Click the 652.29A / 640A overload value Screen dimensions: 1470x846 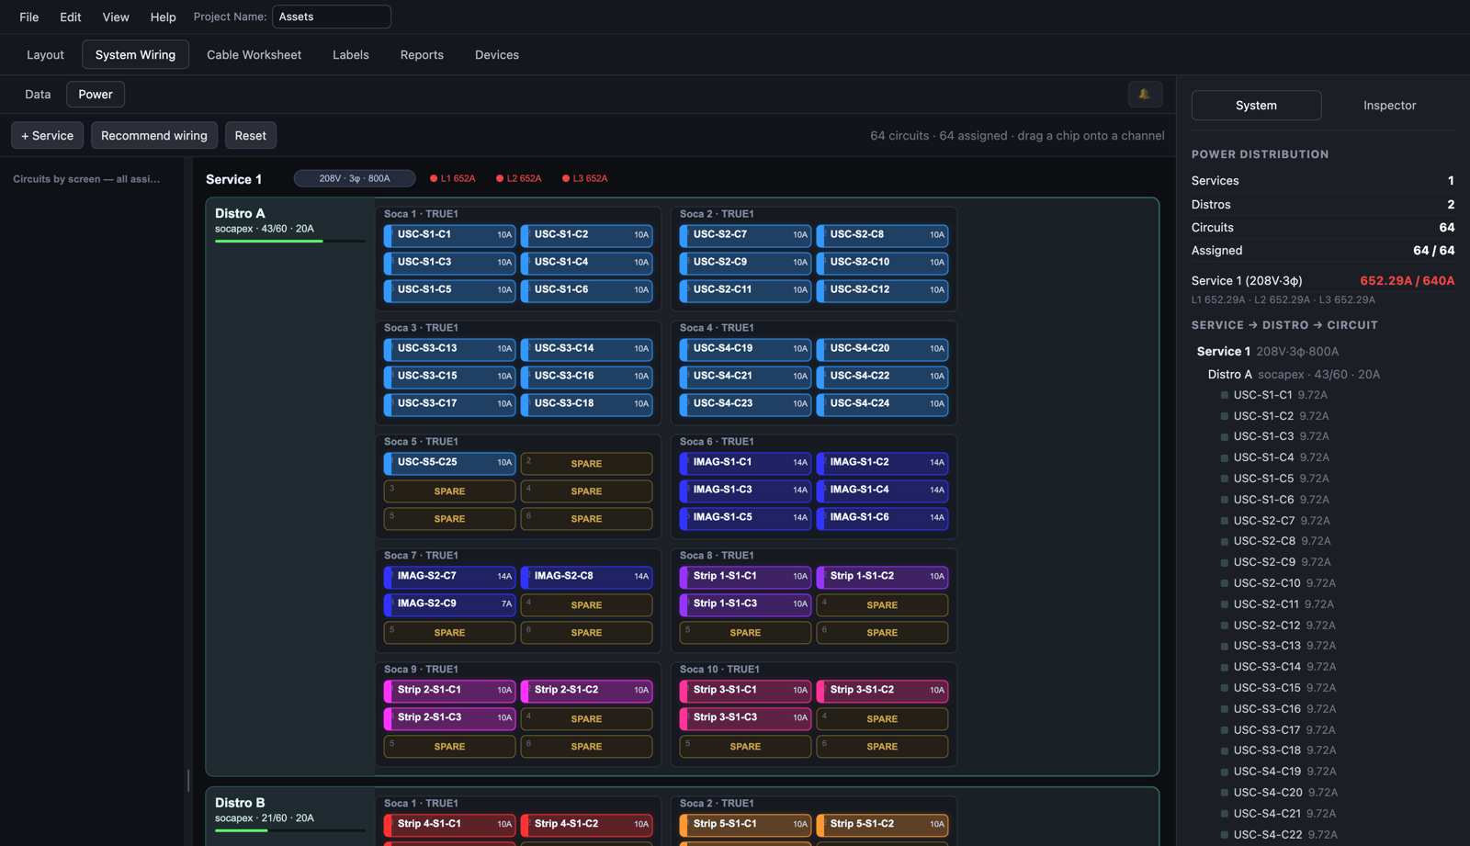[x=1408, y=281]
